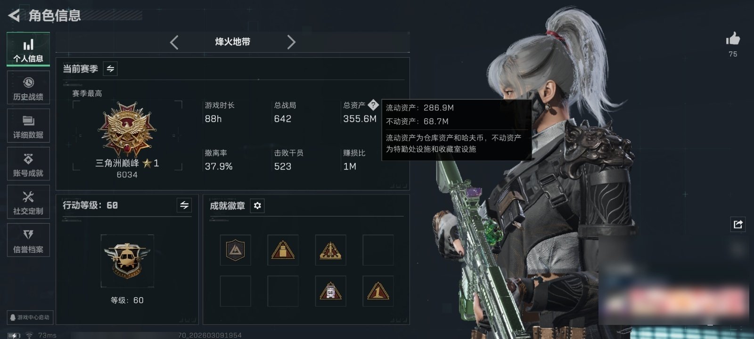Screen dimensions: 754x339
Task: Open the 历史战绩 sidebar tab
Action: click(x=28, y=88)
